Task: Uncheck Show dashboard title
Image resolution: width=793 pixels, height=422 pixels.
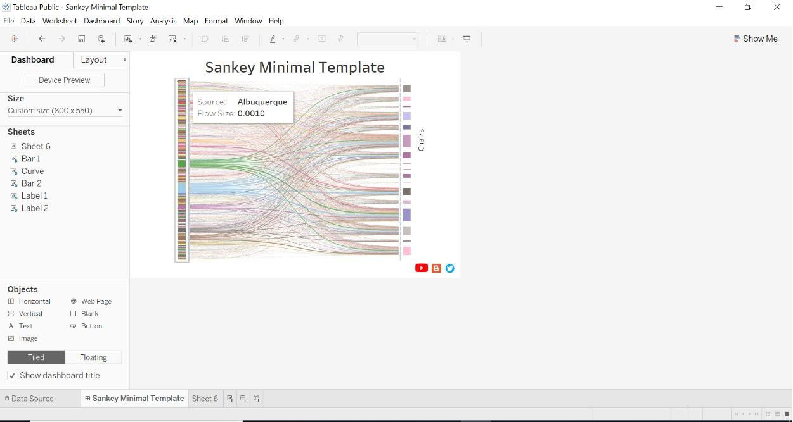Action: tap(12, 375)
